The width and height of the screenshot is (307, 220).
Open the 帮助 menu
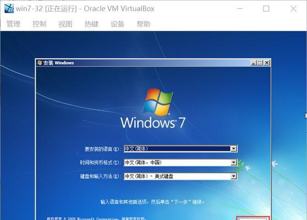point(144,24)
